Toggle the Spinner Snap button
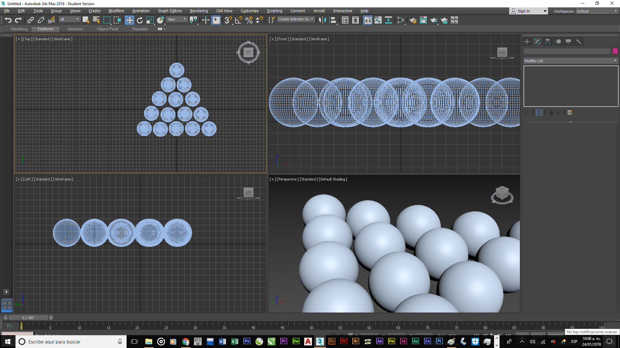 click(x=259, y=20)
